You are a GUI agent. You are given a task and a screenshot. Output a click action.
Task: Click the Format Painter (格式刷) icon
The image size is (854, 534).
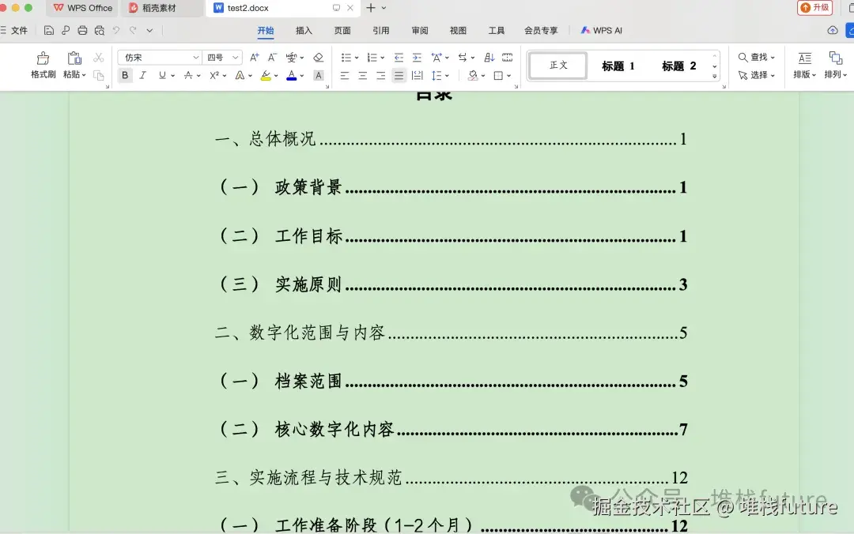pos(43,58)
